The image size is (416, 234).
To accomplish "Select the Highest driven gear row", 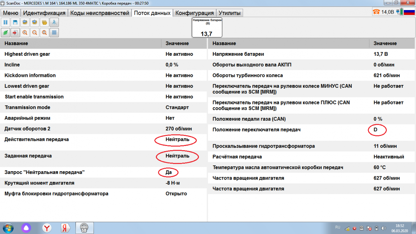I will (x=104, y=54).
